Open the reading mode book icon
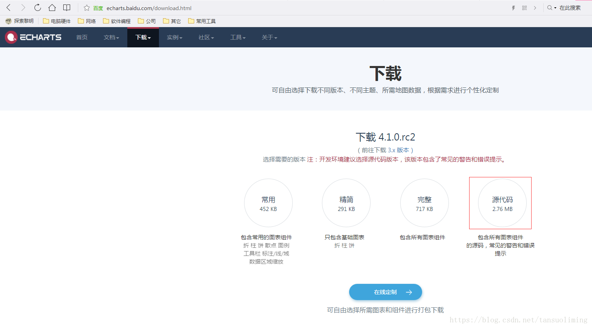Viewport: 592px width, 328px height. pos(67,8)
